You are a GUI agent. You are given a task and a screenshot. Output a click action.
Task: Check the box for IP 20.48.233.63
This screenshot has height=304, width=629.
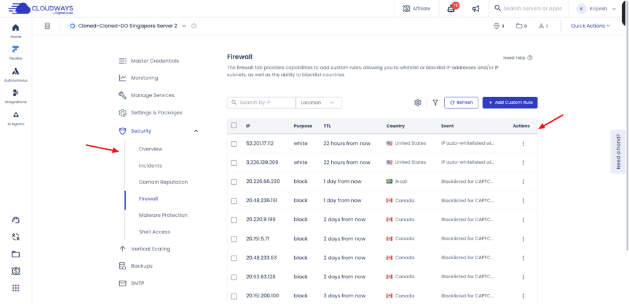(234, 258)
